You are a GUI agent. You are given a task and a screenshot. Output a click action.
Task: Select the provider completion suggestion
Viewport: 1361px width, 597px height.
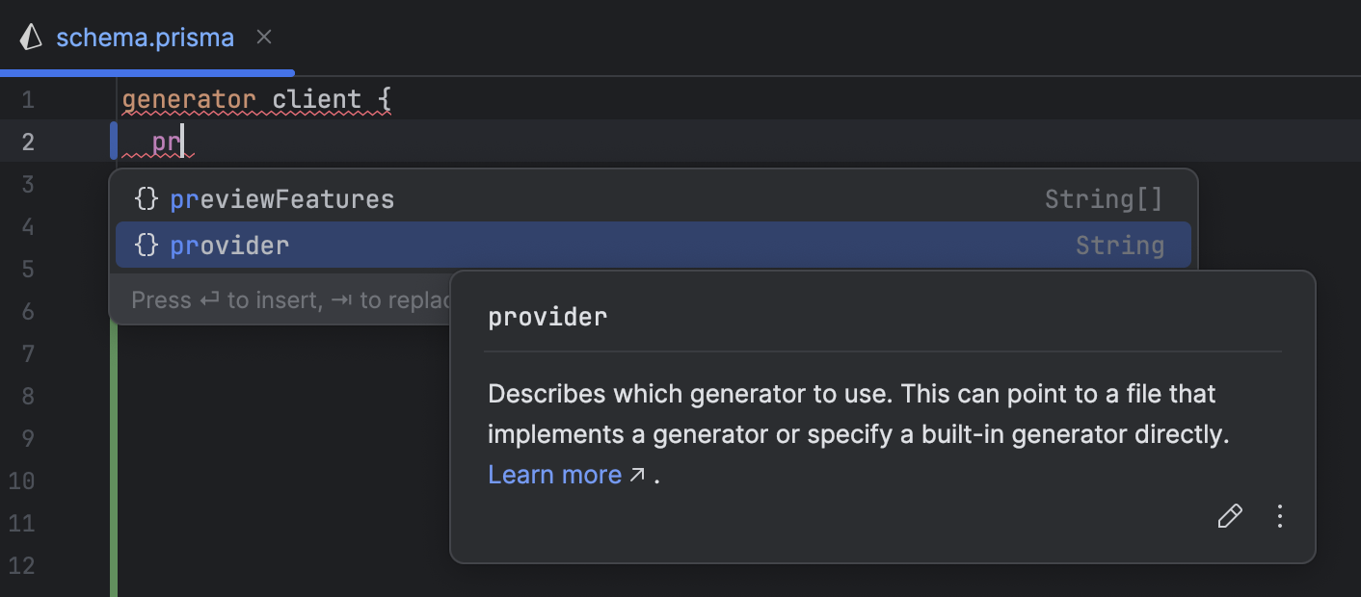pyautogui.click(x=229, y=245)
